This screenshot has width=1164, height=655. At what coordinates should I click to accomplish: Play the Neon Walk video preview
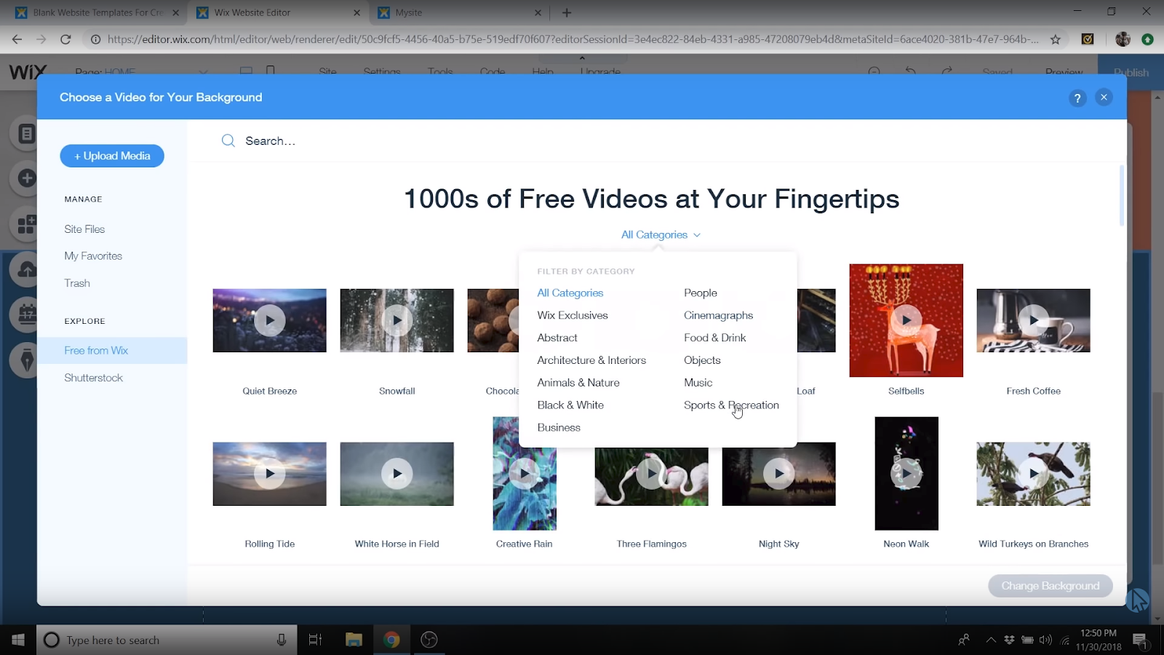(x=906, y=474)
